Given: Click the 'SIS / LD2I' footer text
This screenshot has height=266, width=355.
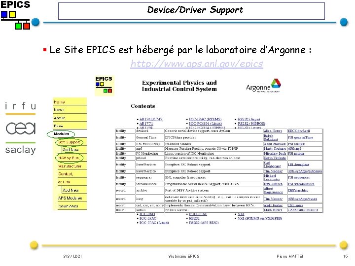Looking at the screenshot, I should coord(72,256).
